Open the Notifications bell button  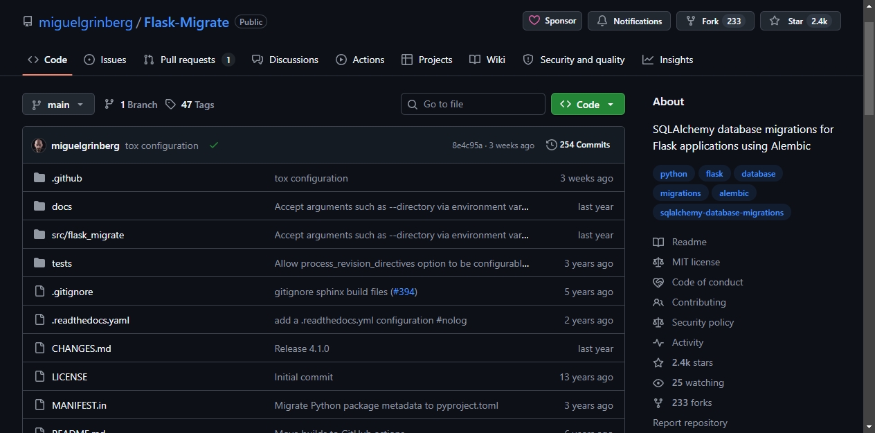[629, 21]
